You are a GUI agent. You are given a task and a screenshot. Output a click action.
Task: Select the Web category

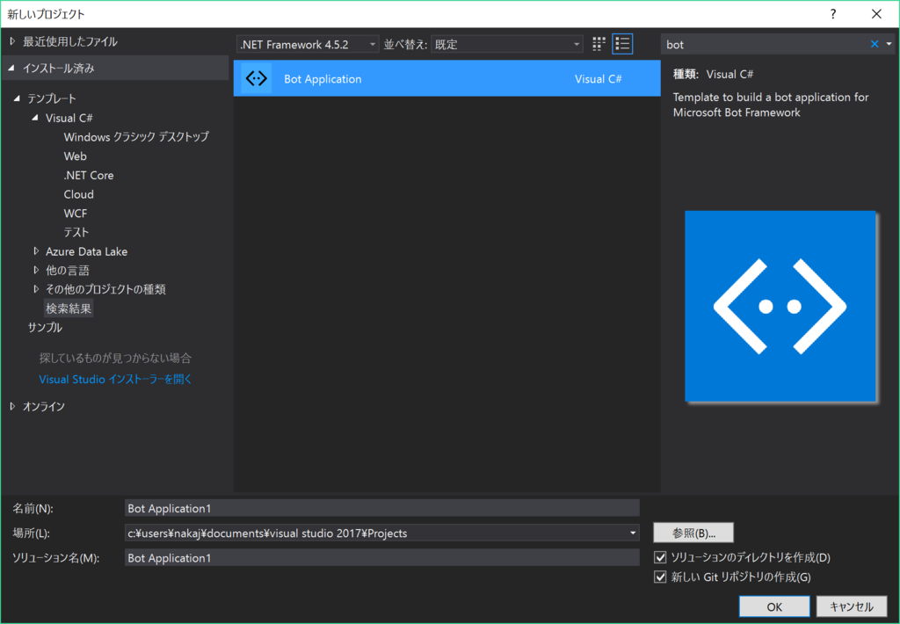pyautogui.click(x=76, y=156)
